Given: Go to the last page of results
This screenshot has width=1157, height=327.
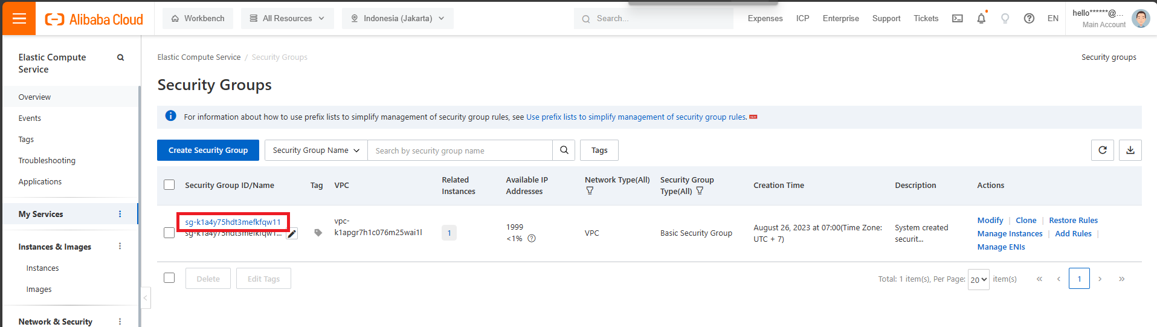Looking at the screenshot, I should [1121, 279].
